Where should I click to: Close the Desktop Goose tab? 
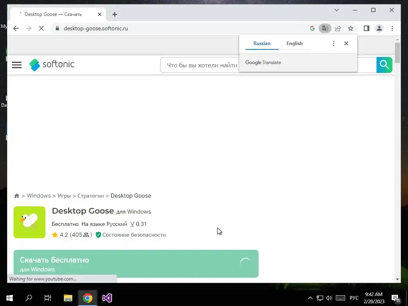99,14
